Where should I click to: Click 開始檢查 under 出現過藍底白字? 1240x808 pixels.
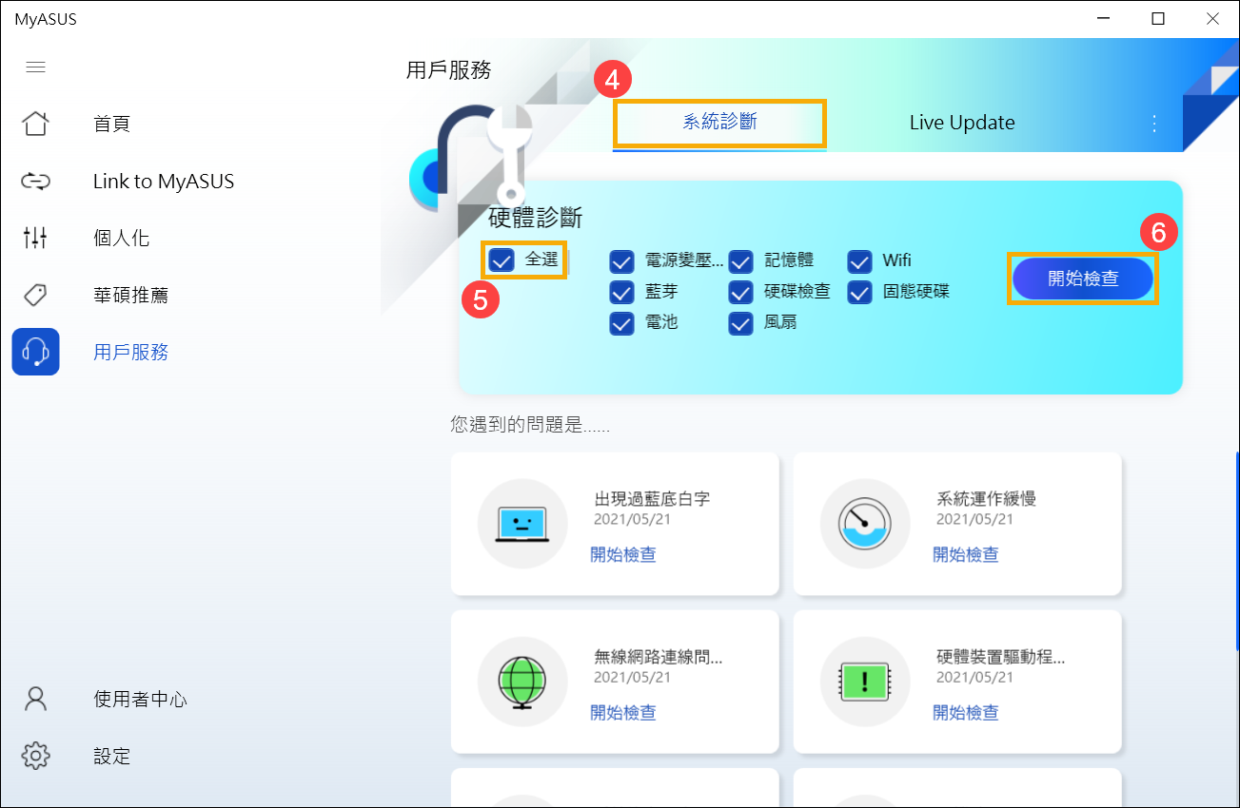[x=623, y=554]
